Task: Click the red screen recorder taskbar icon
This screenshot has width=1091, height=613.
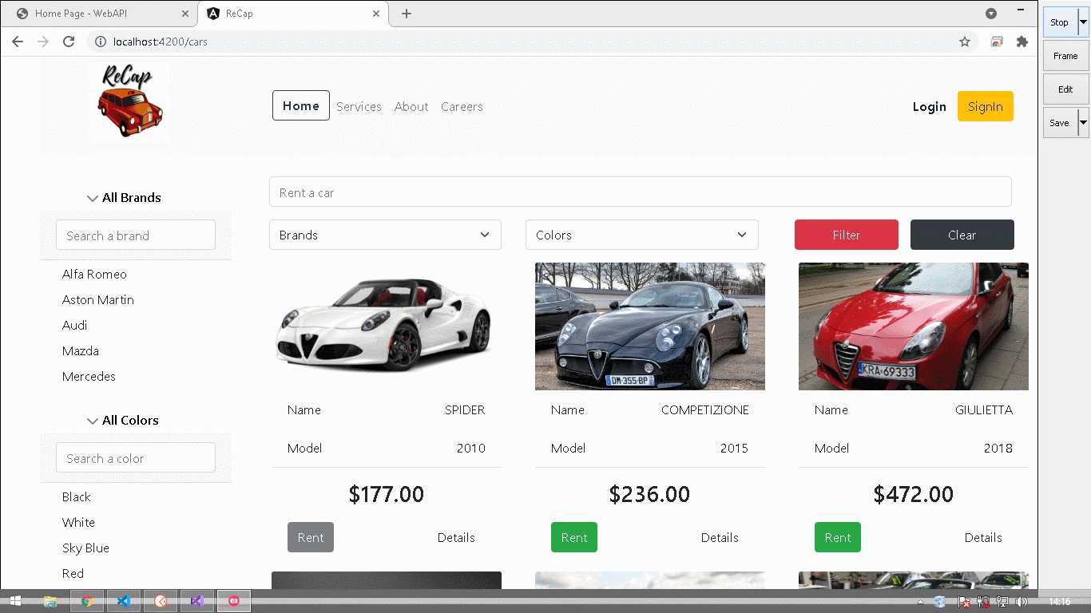Action: click(x=234, y=601)
